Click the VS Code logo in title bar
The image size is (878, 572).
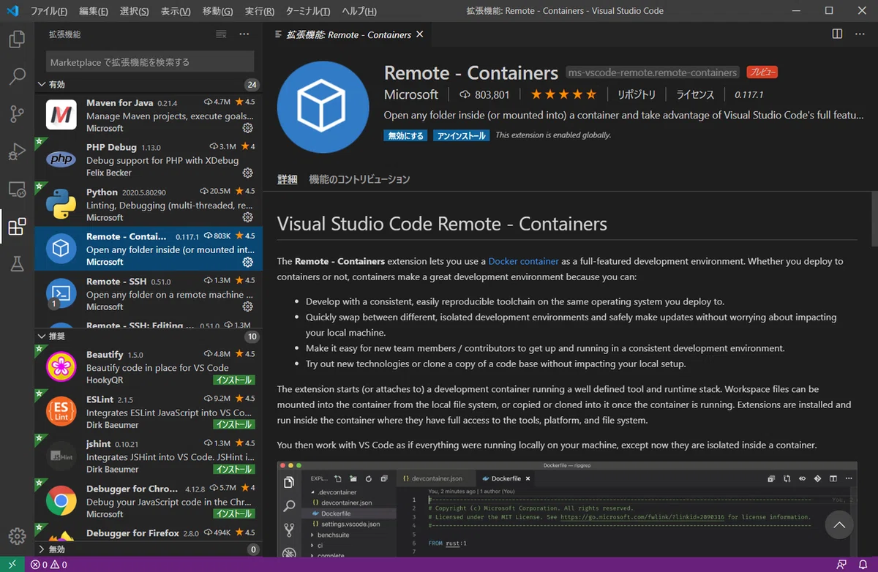click(12, 11)
